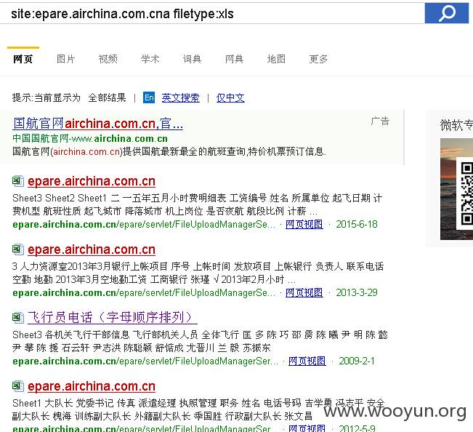The height and width of the screenshot is (432, 473).
Task: Click the 2009-2-1 date text
Action: [357, 361]
